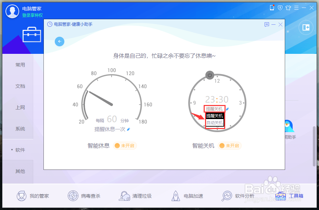Switch to the 文档 sidebar tab
The image size is (319, 210).
click(x=20, y=86)
